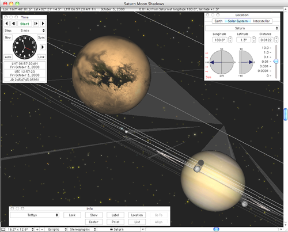Run time backward with left arrow
This screenshot has width=288, height=232.
point(6,24)
